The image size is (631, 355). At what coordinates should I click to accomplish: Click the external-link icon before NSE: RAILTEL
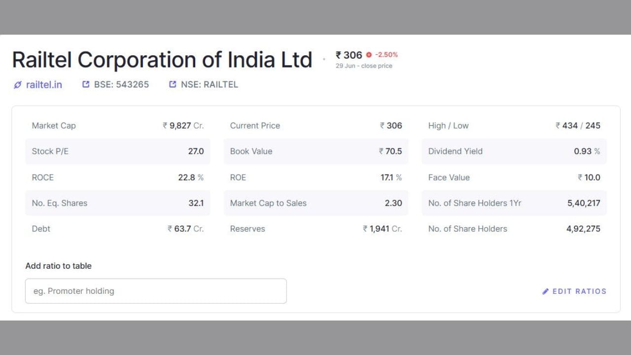tap(173, 84)
